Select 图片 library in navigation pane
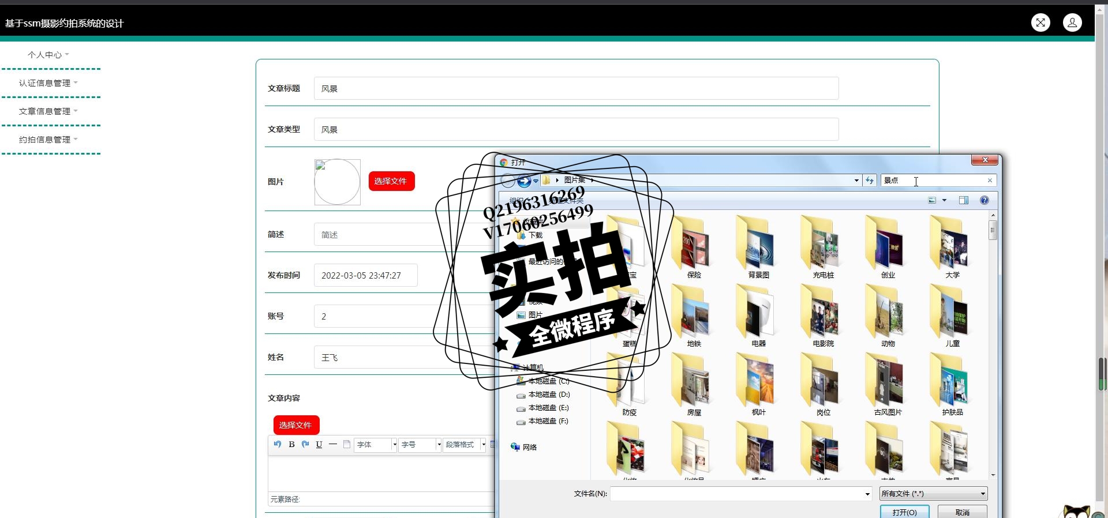1108x518 pixels. (530, 315)
